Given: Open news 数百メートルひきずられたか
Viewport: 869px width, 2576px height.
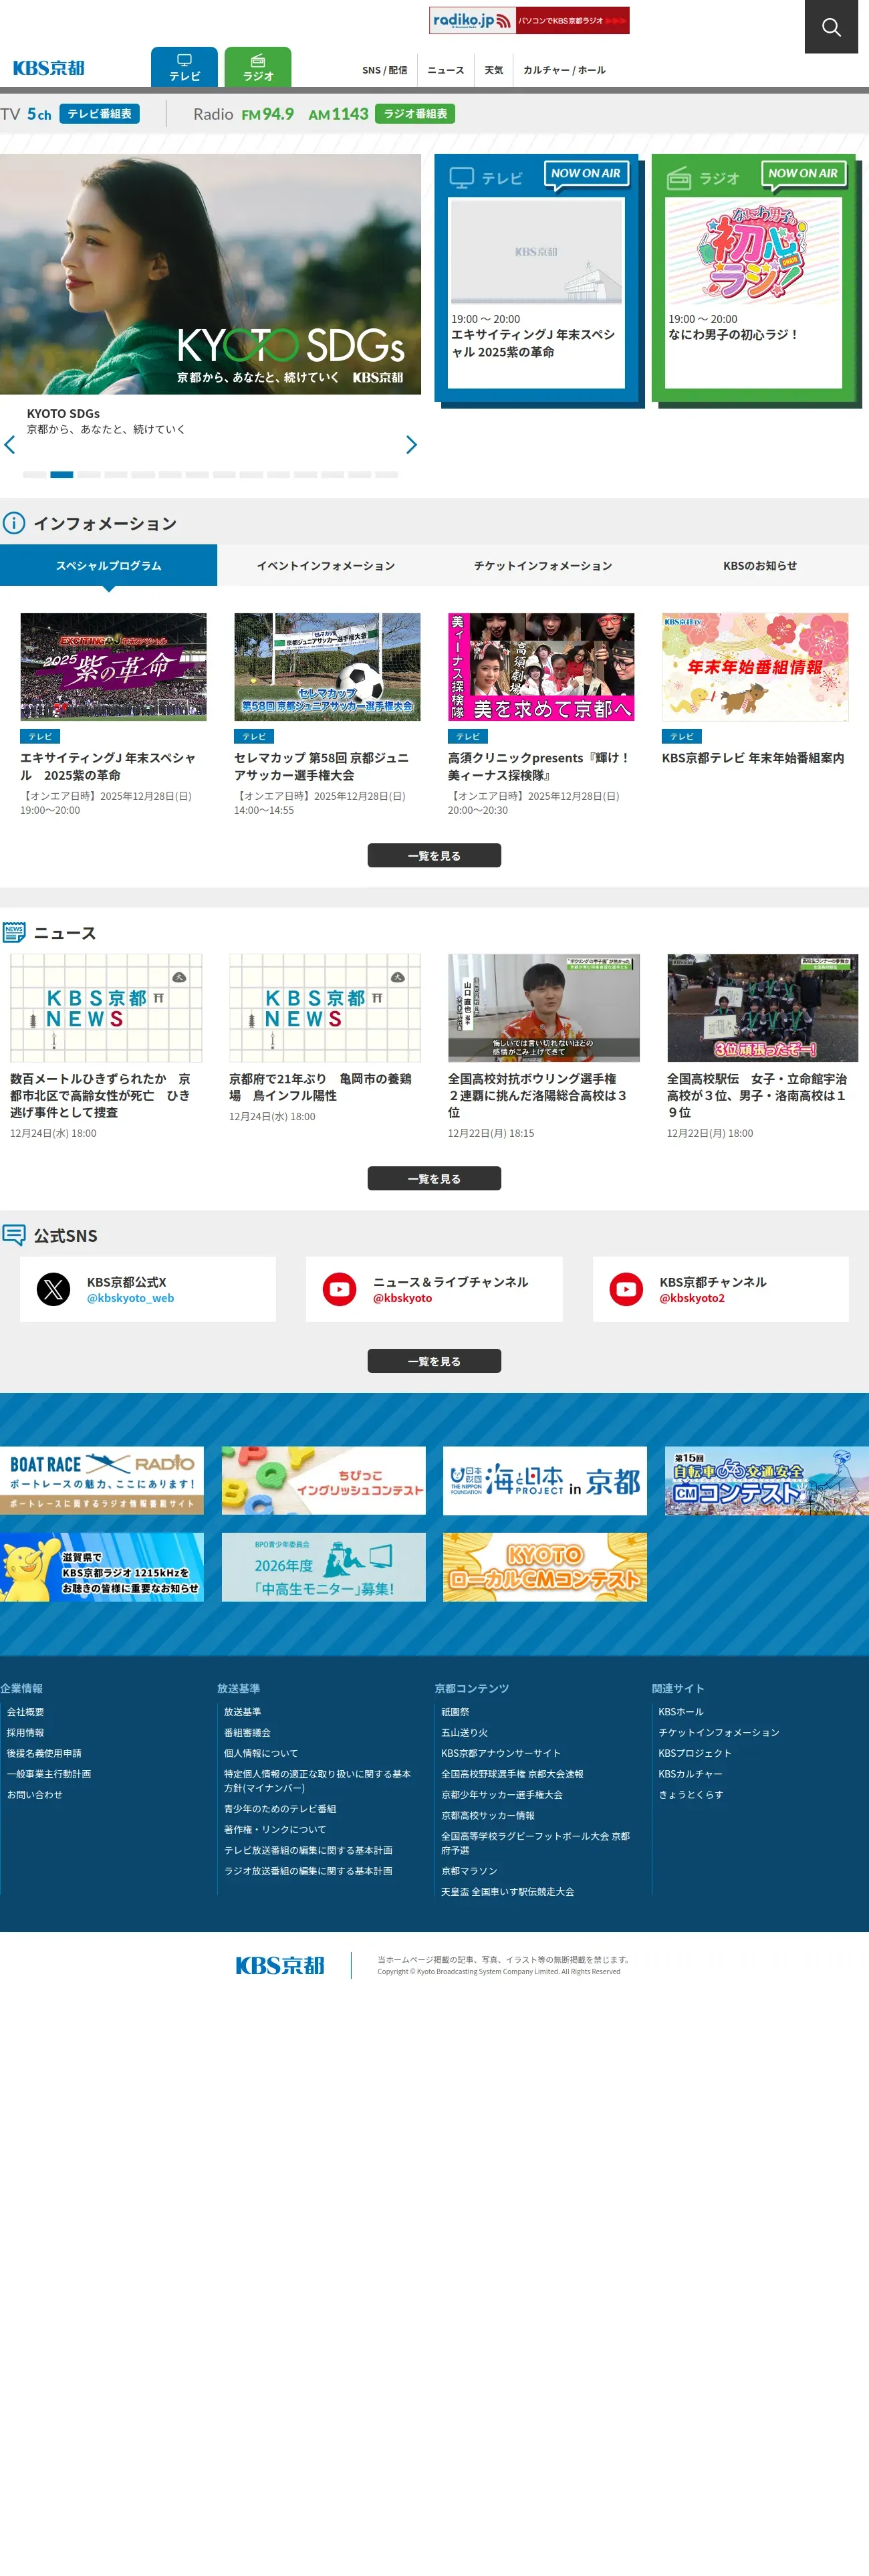Looking at the screenshot, I should coord(105,1096).
